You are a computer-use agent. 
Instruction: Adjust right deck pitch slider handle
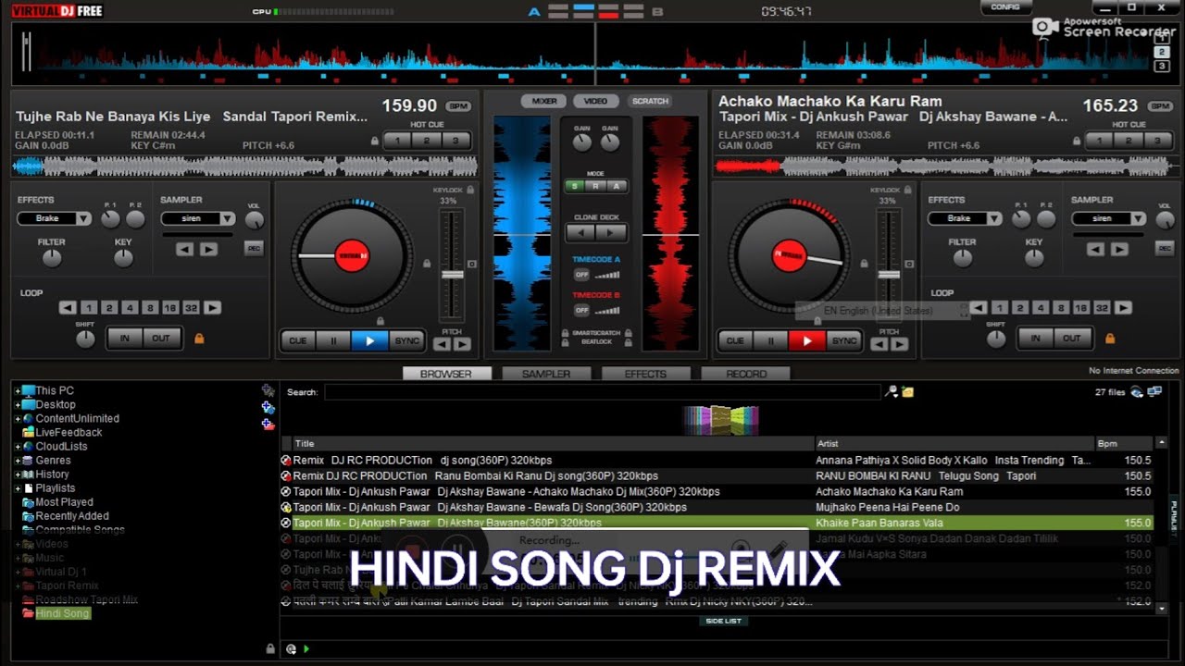889,275
